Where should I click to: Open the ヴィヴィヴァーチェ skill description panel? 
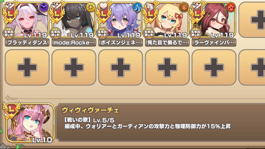tap(161, 123)
